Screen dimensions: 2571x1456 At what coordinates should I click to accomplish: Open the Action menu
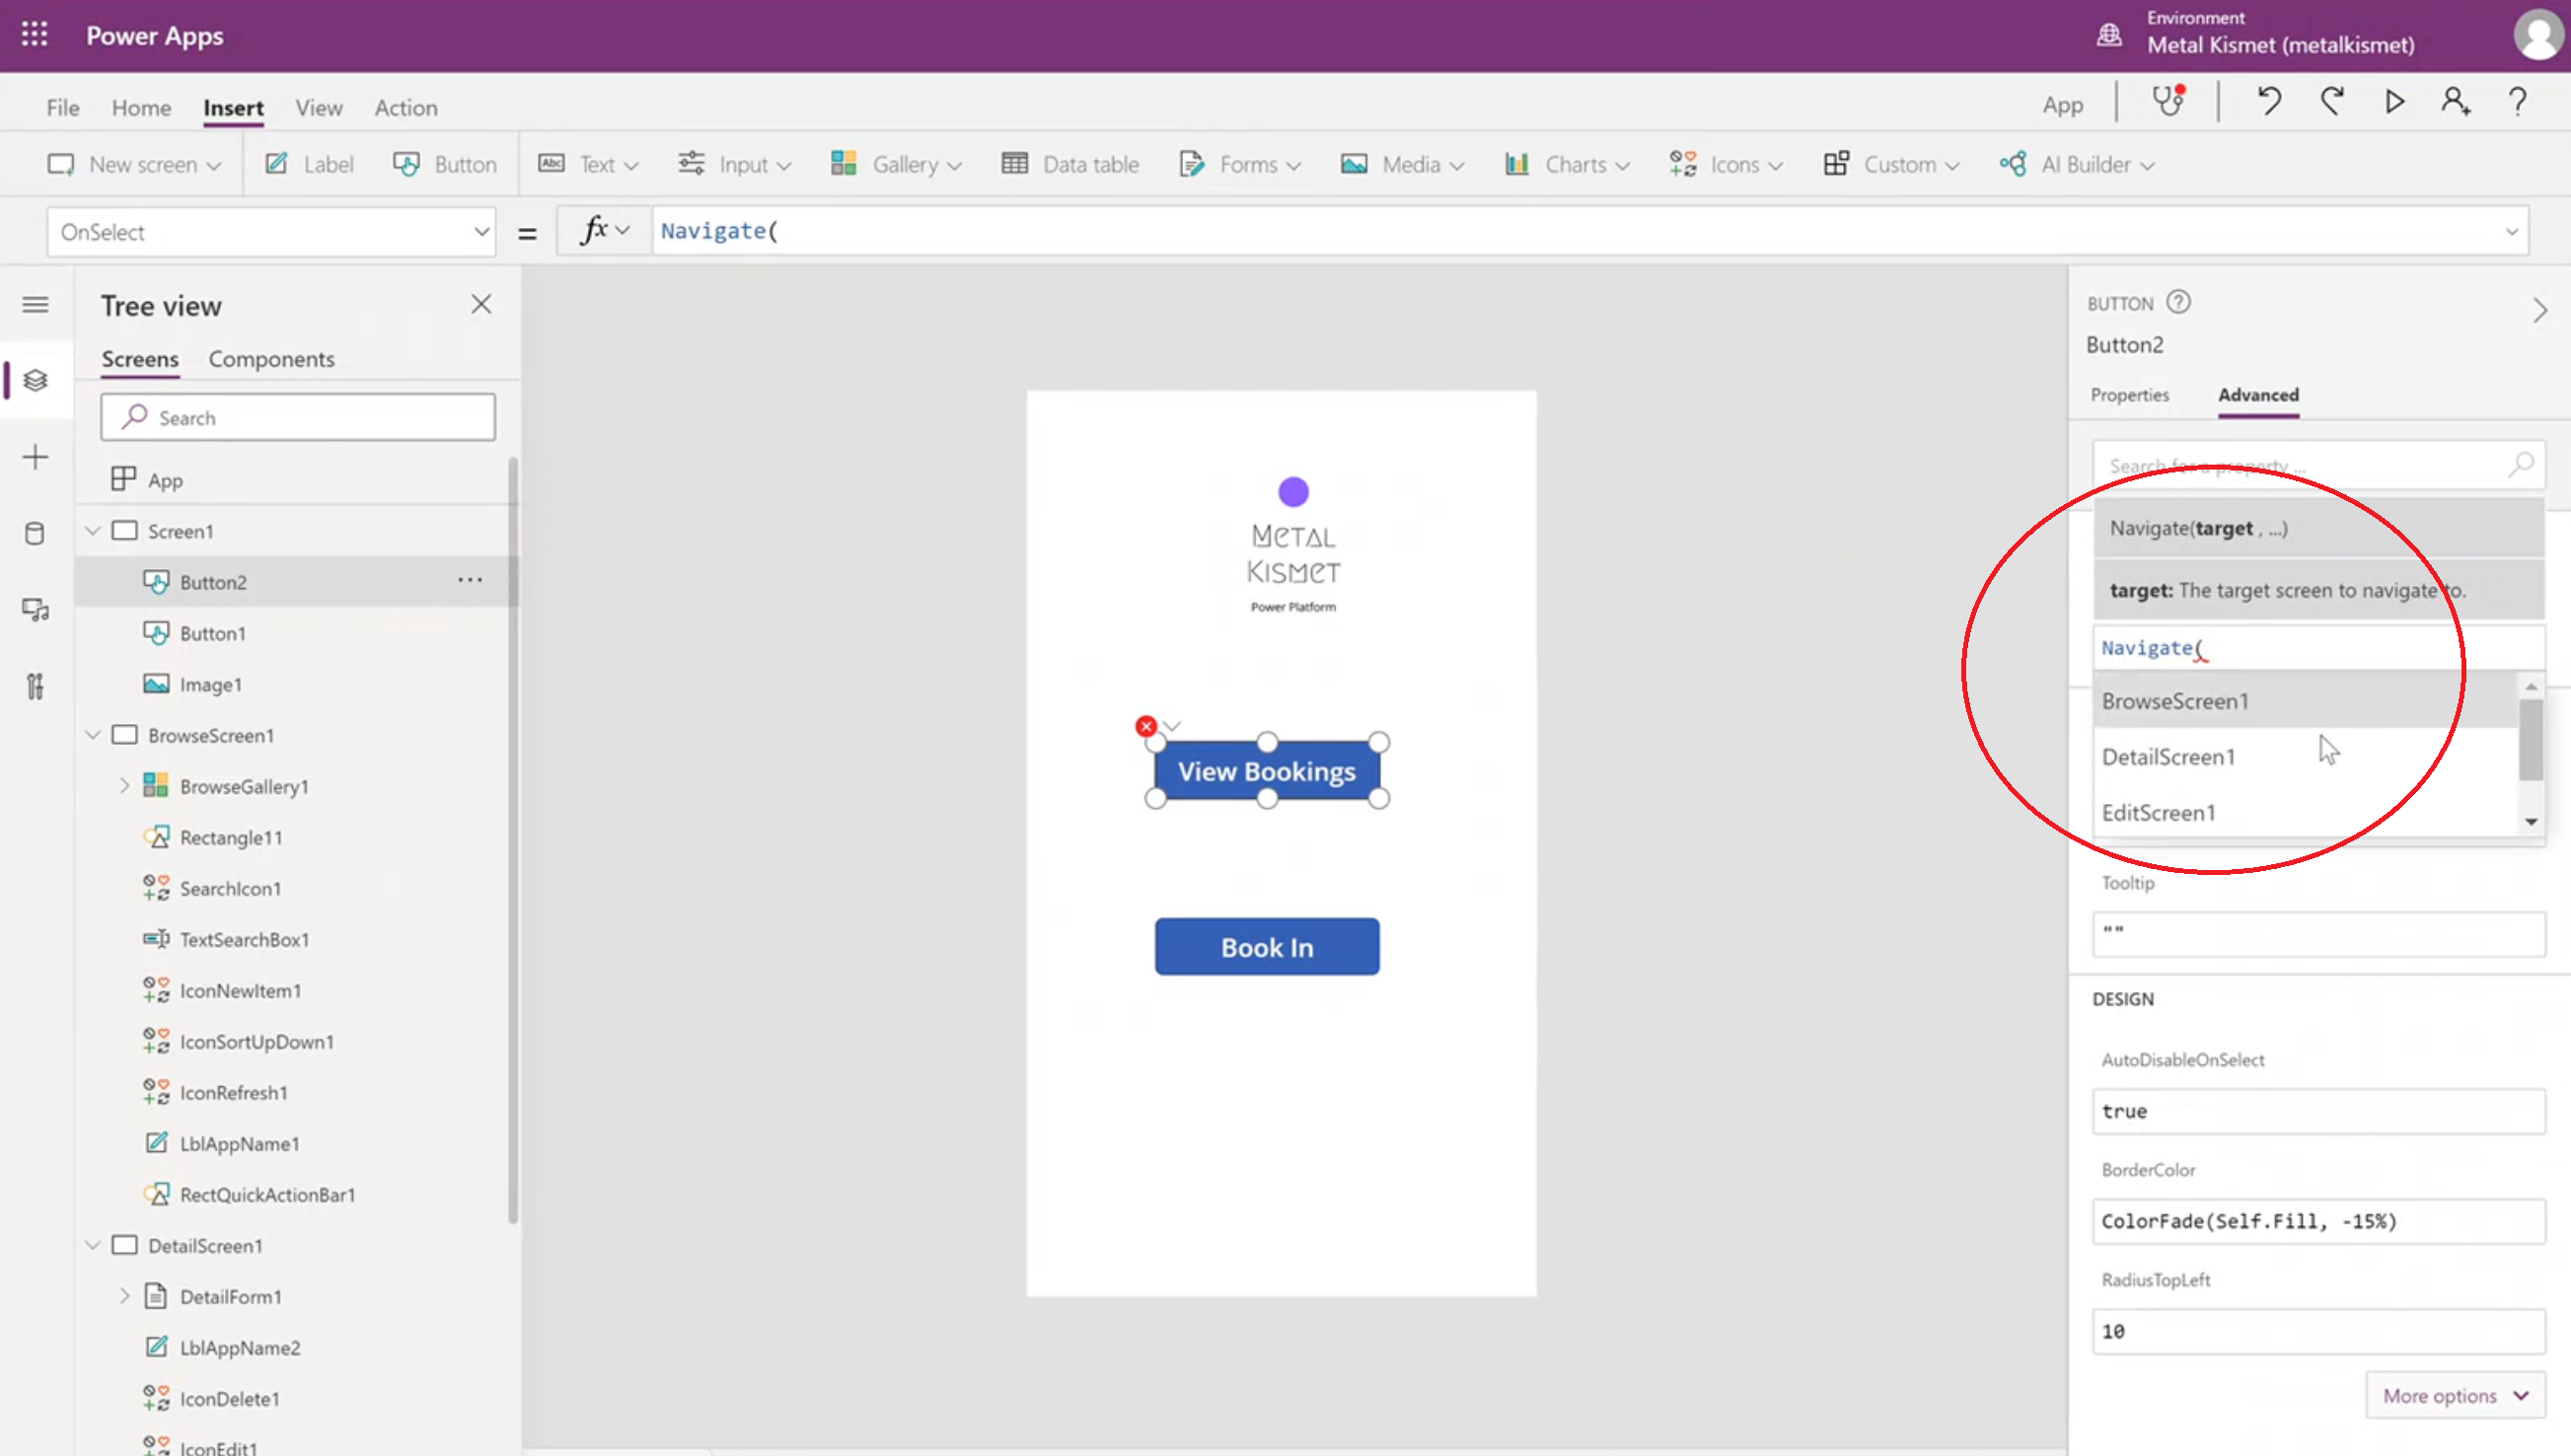405,107
